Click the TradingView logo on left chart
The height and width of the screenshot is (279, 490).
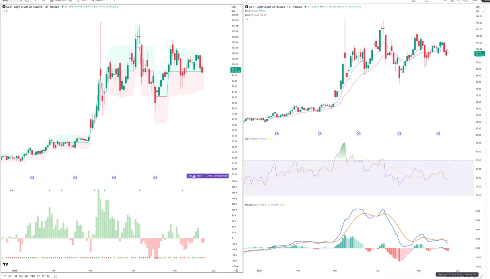[x=6, y=265]
